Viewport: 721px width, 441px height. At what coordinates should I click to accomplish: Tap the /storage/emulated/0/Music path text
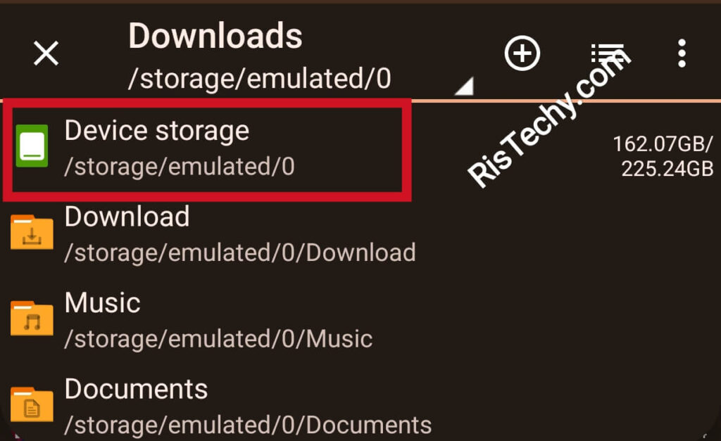(x=218, y=339)
